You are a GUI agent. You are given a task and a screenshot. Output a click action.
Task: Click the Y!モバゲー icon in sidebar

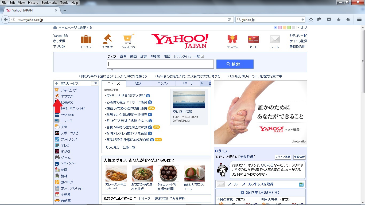click(x=57, y=164)
